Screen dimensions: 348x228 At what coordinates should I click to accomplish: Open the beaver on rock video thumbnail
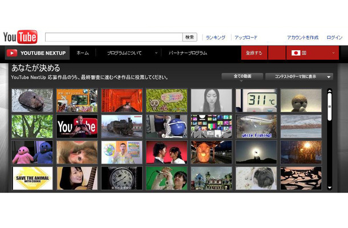tap(32, 100)
